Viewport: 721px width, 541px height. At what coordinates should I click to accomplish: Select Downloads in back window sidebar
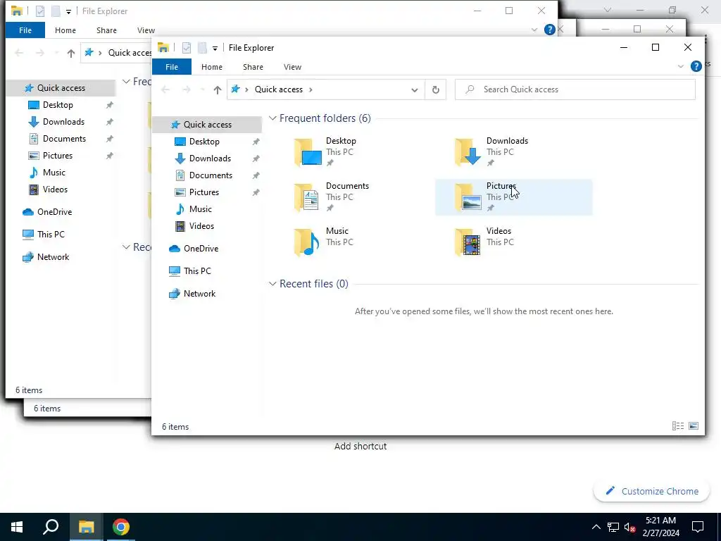(63, 122)
